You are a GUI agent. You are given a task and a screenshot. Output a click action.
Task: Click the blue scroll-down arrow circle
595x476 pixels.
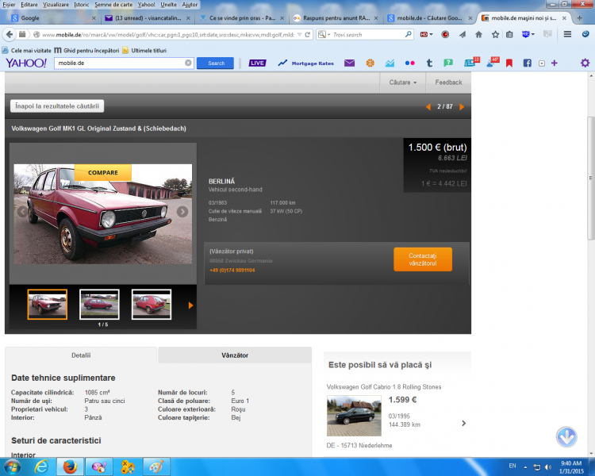click(x=566, y=436)
